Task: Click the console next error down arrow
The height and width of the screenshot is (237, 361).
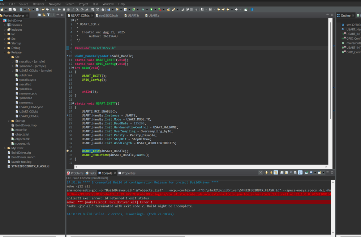Action: pyautogui.click(x=267, y=173)
